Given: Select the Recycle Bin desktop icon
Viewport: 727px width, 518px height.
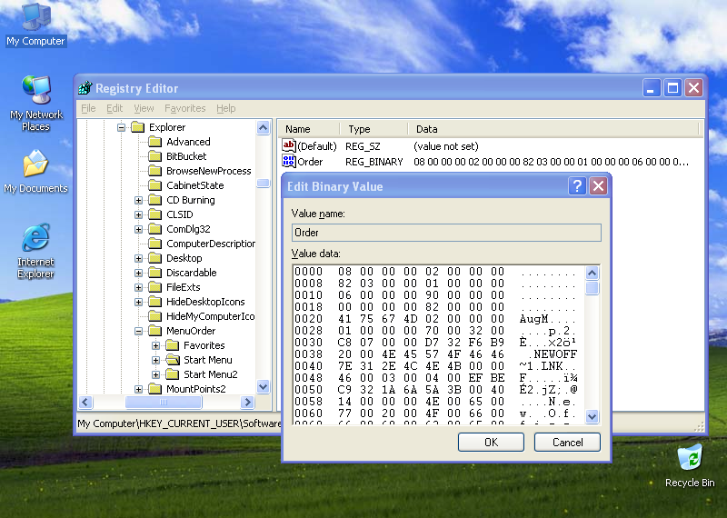Looking at the screenshot, I should click(x=690, y=465).
